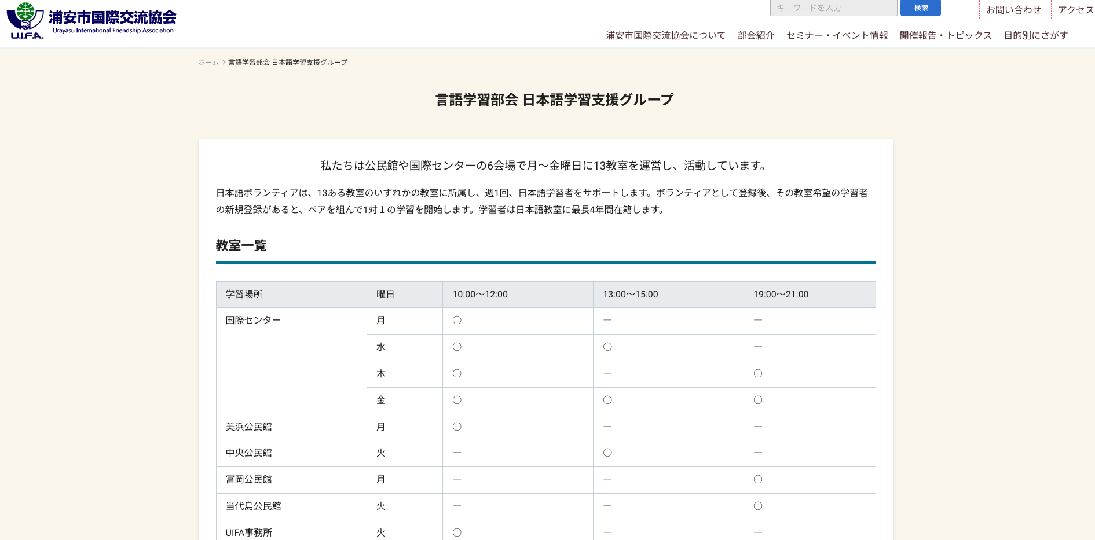This screenshot has width=1095, height=540.
Task: Select 国際センター Monday morning circle
Action: tap(457, 320)
